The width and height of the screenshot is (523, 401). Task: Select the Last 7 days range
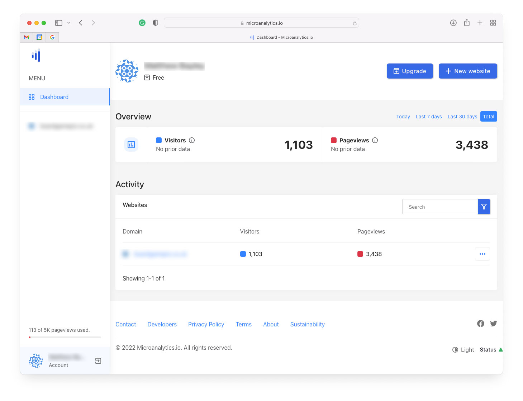pos(429,117)
